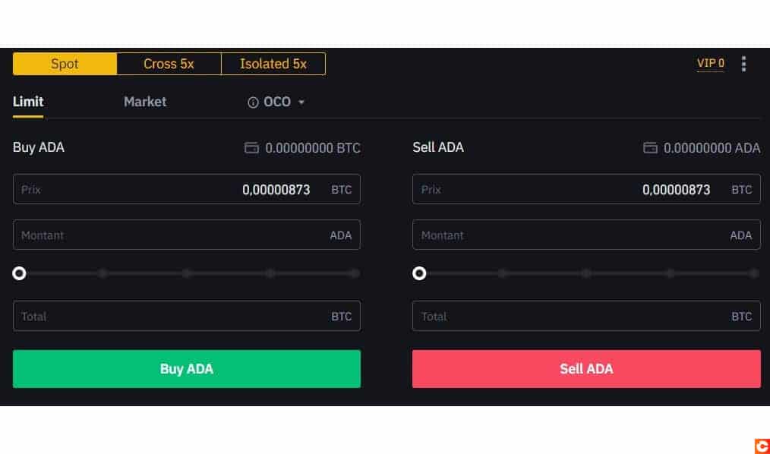Focus the Buy ADA Prix price field
Screen dimensions: 770x454
click(187, 189)
